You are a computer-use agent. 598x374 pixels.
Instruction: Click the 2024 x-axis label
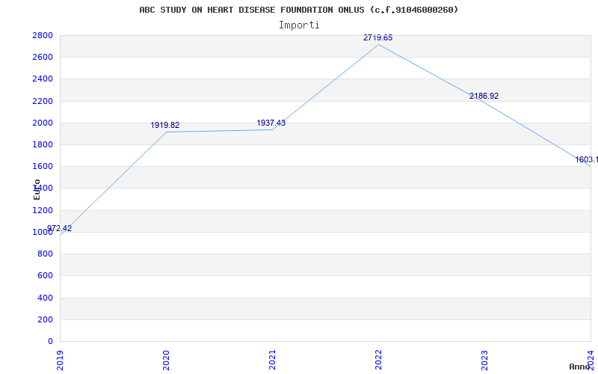click(x=591, y=361)
